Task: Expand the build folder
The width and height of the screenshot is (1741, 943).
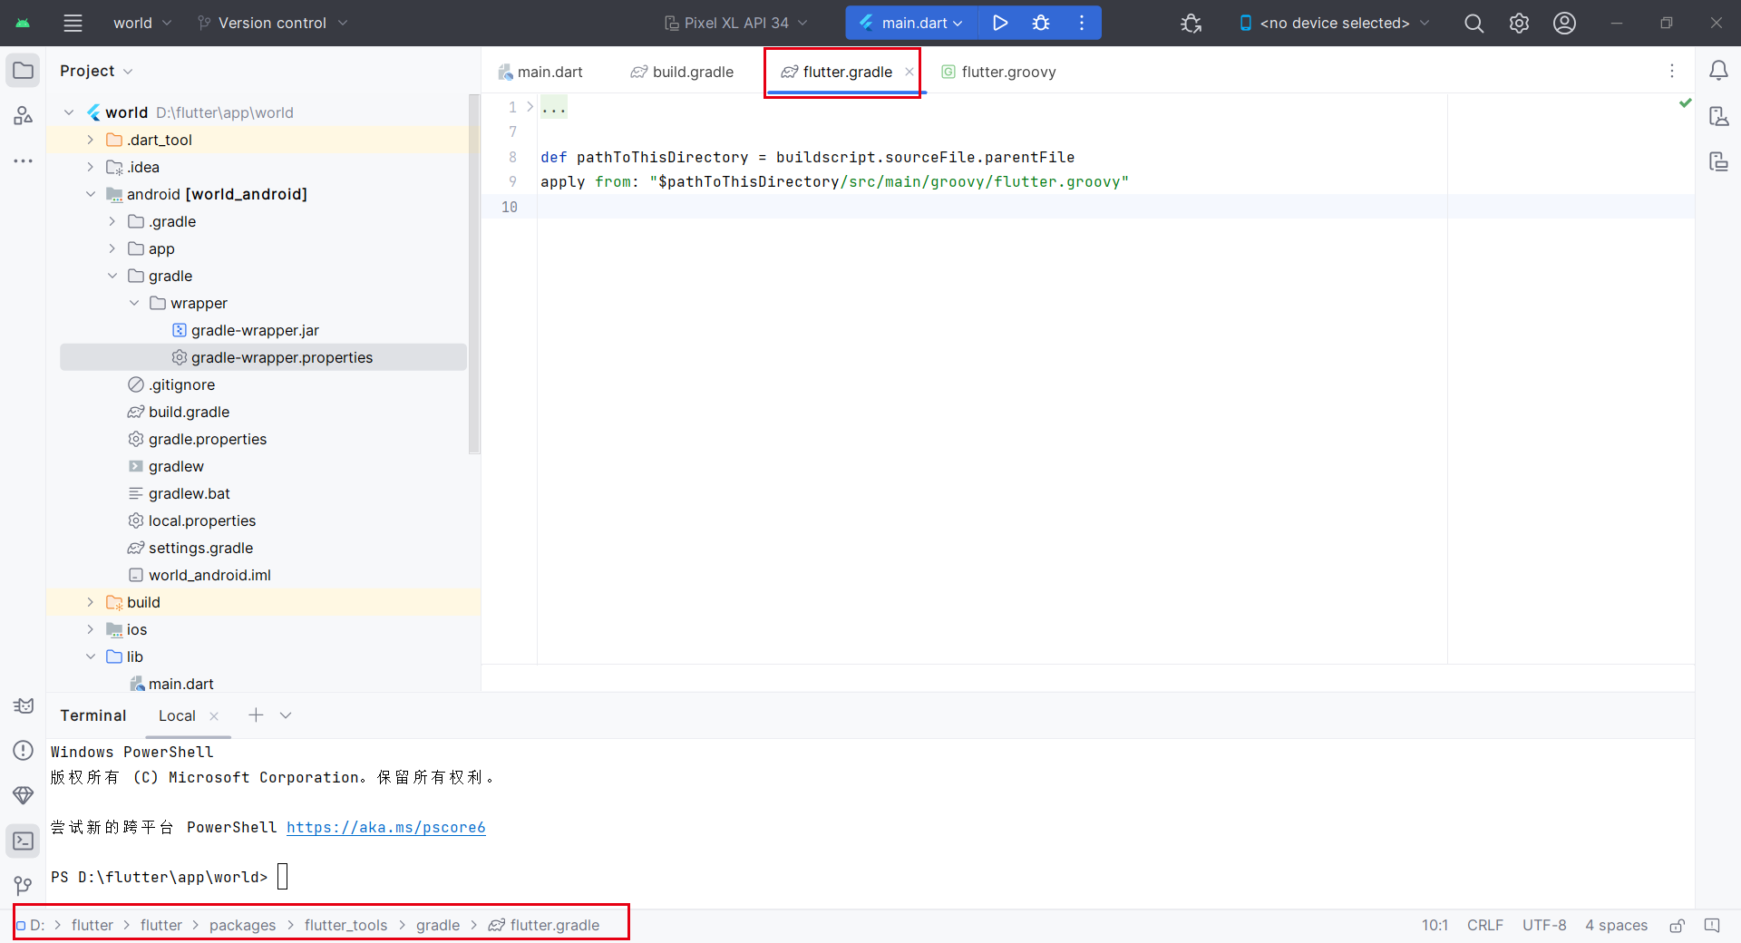Action: [90, 602]
